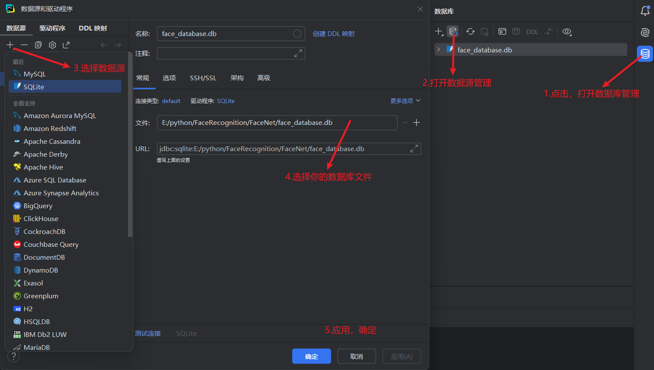Click the table editor icon in the database toolbar
The image size is (654, 370).
point(516,31)
